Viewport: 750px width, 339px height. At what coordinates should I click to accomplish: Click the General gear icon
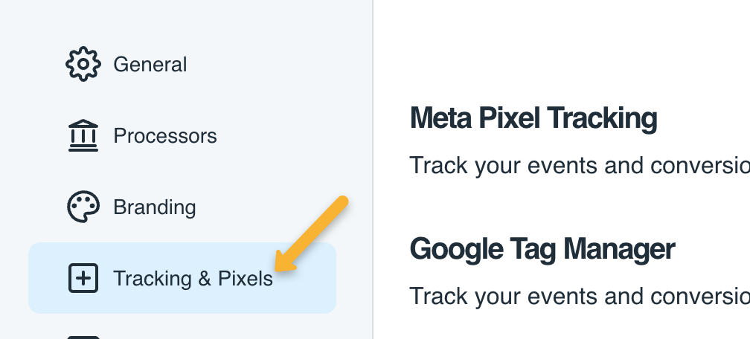click(x=83, y=64)
